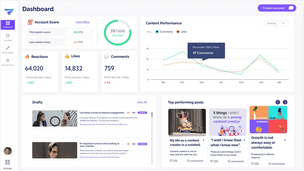Click the paper plane logo icon

(9, 12)
